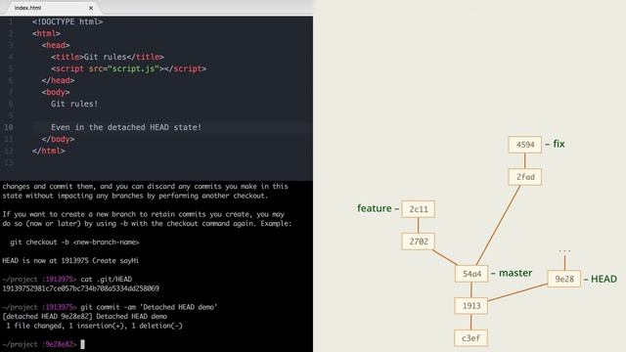
Task: Click commit node 4594 in the graph
Action: tap(525, 145)
